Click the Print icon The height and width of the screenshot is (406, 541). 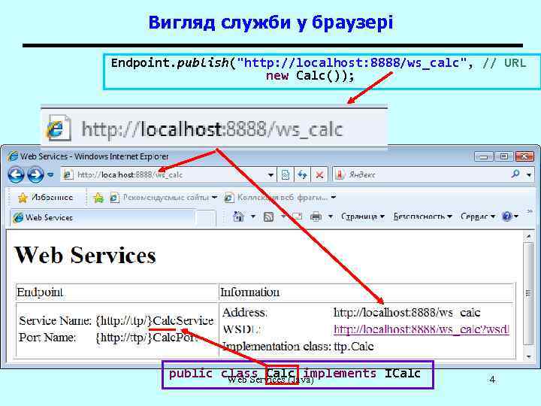(316, 217)
